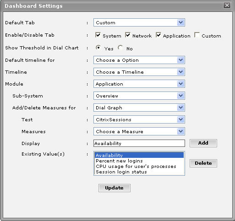Select Yes for threshold in dial chart
Screen dimensions: 235x221
click(98, 48)
